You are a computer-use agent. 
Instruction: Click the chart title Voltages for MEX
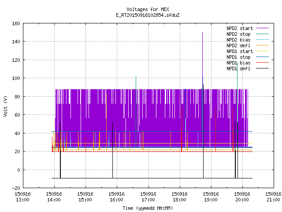tap(148, 9)
